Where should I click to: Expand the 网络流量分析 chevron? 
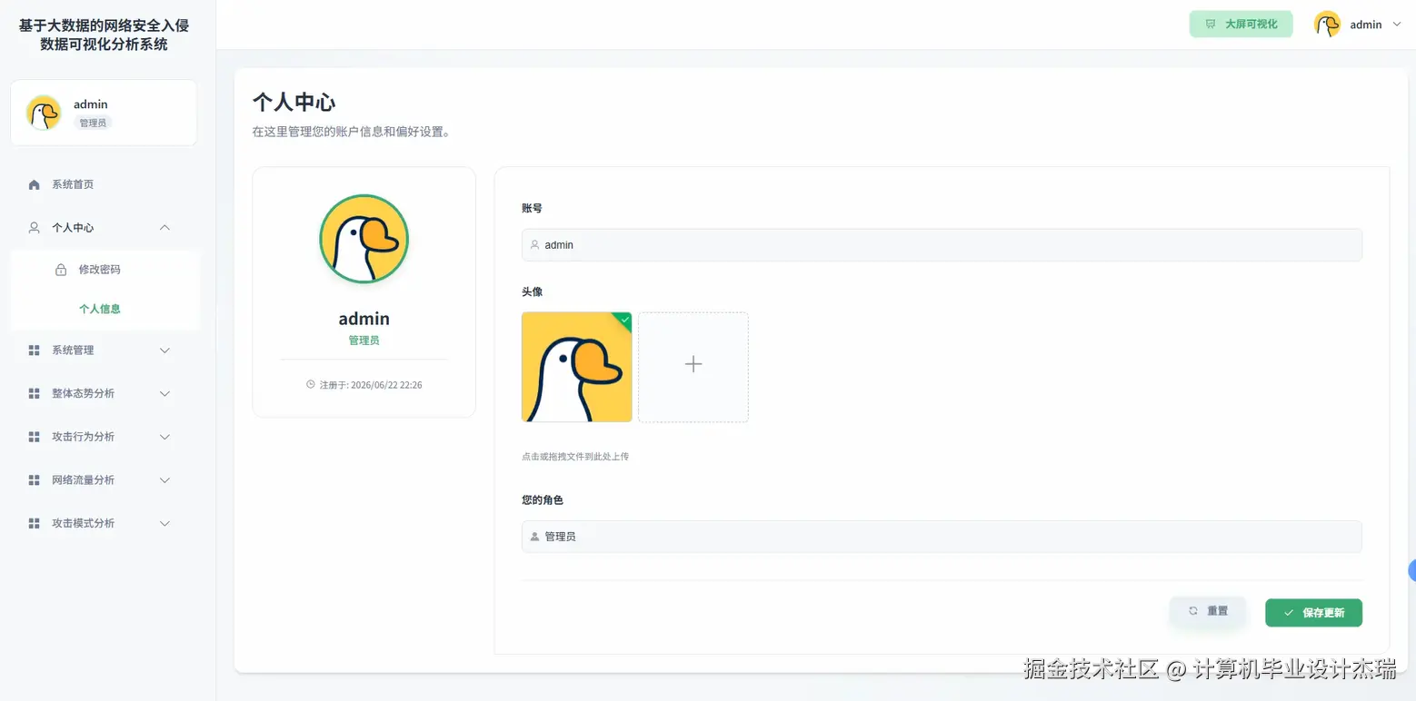pos(165,480)
